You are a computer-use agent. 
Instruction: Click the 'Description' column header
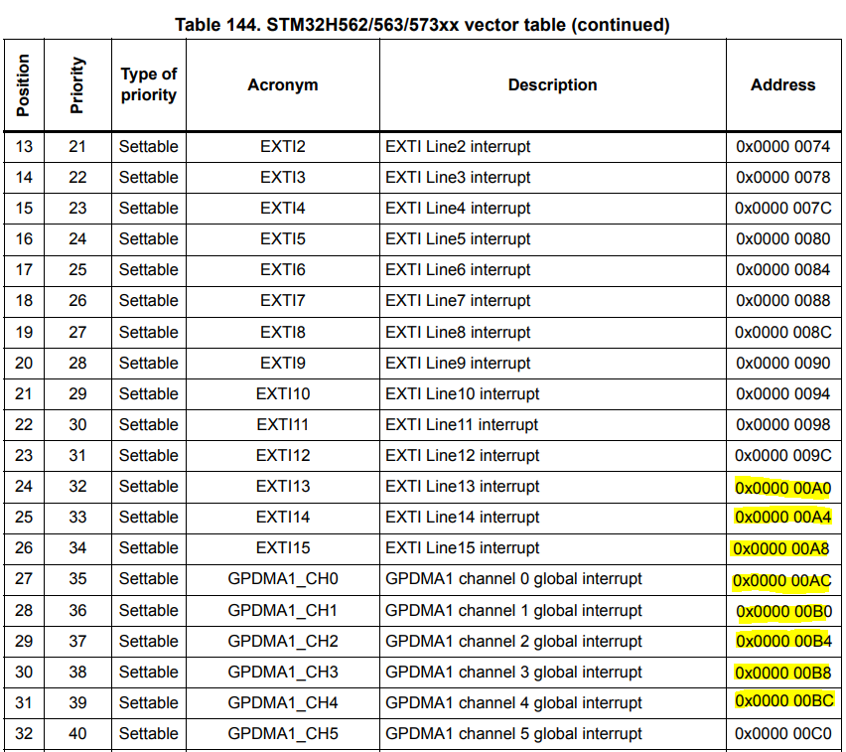coord(552,84)
